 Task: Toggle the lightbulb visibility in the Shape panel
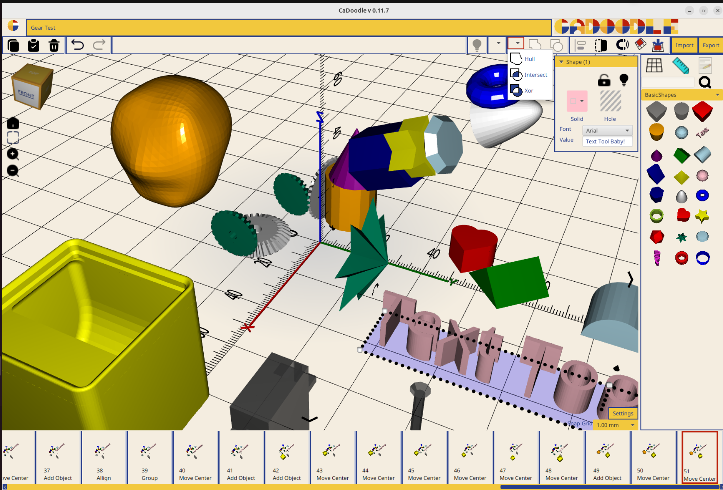[x=624, y=80]
